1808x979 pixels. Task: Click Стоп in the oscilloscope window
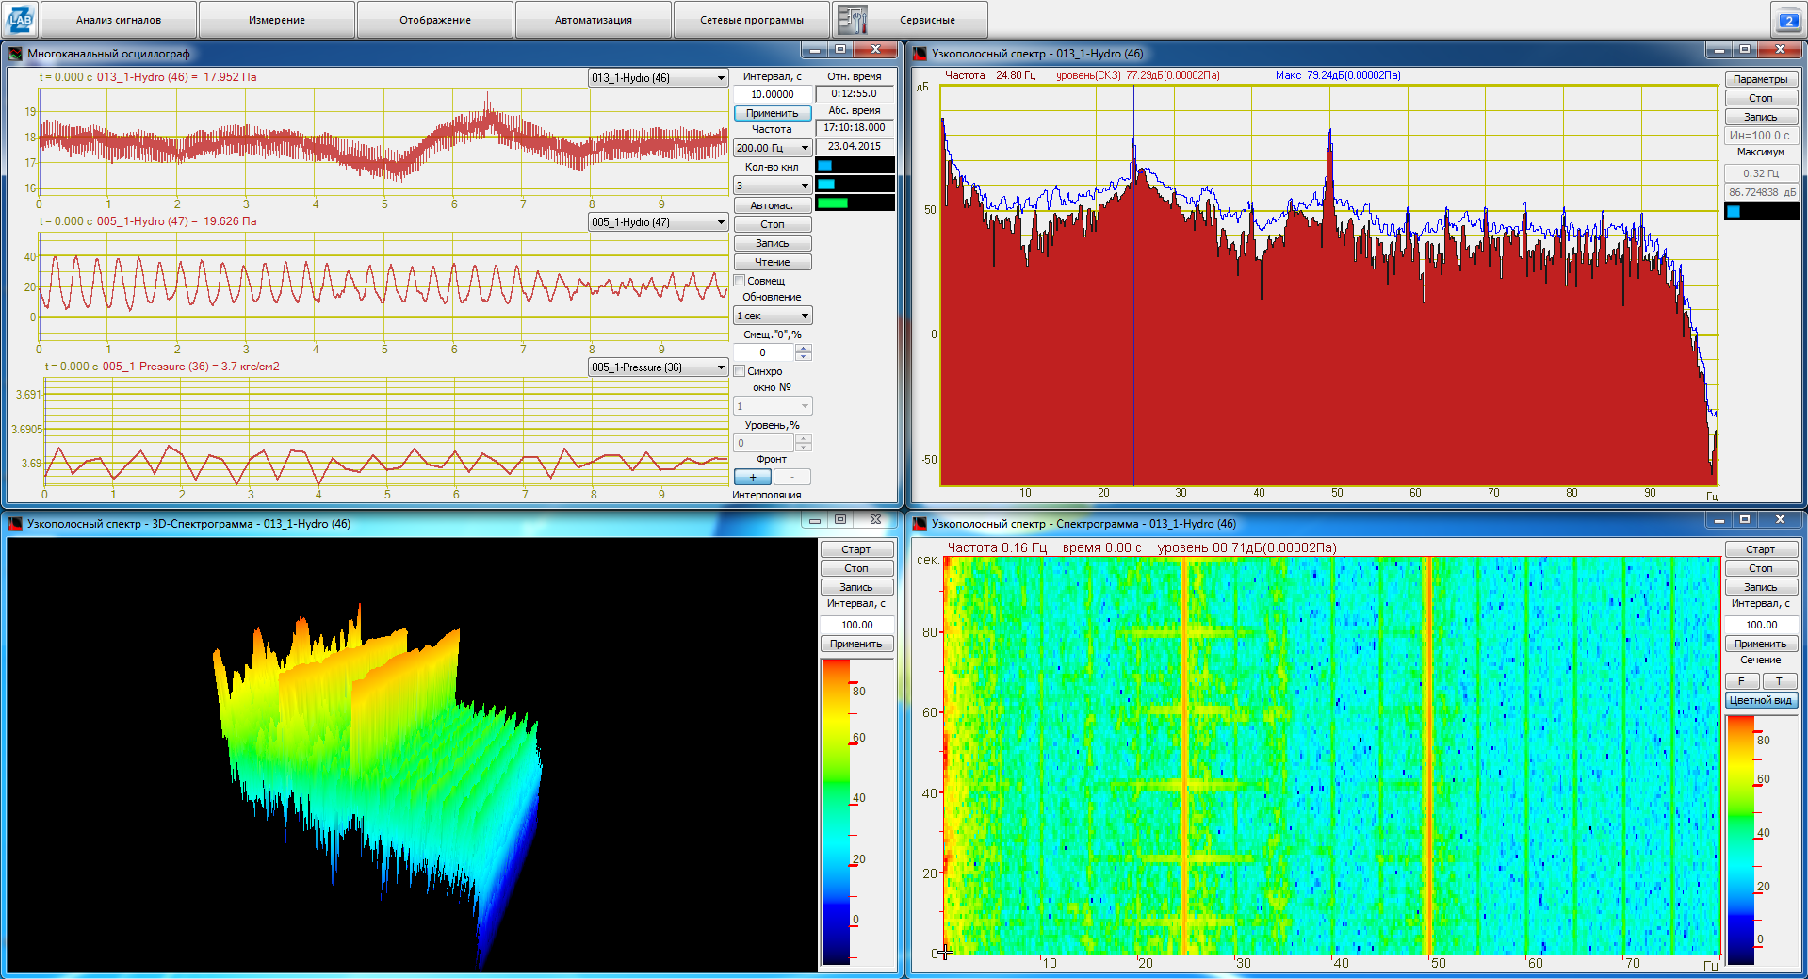[773, 224]
